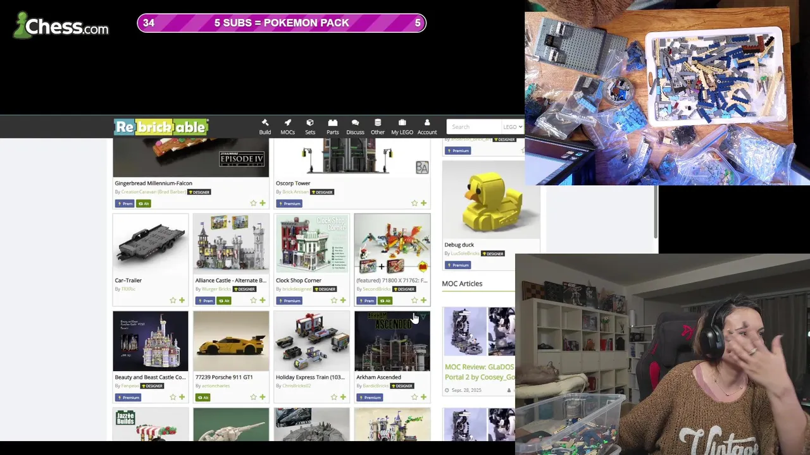Toggle favorite star for Alliance Castle

pyautogui.click(x=253, y=301)
